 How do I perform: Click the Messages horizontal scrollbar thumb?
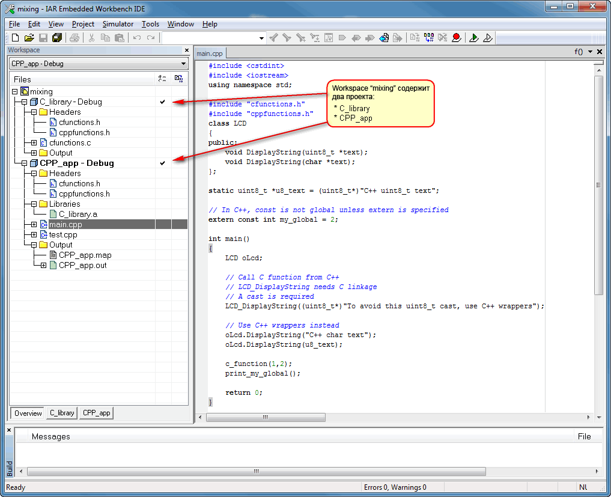[x=257, y=471]
